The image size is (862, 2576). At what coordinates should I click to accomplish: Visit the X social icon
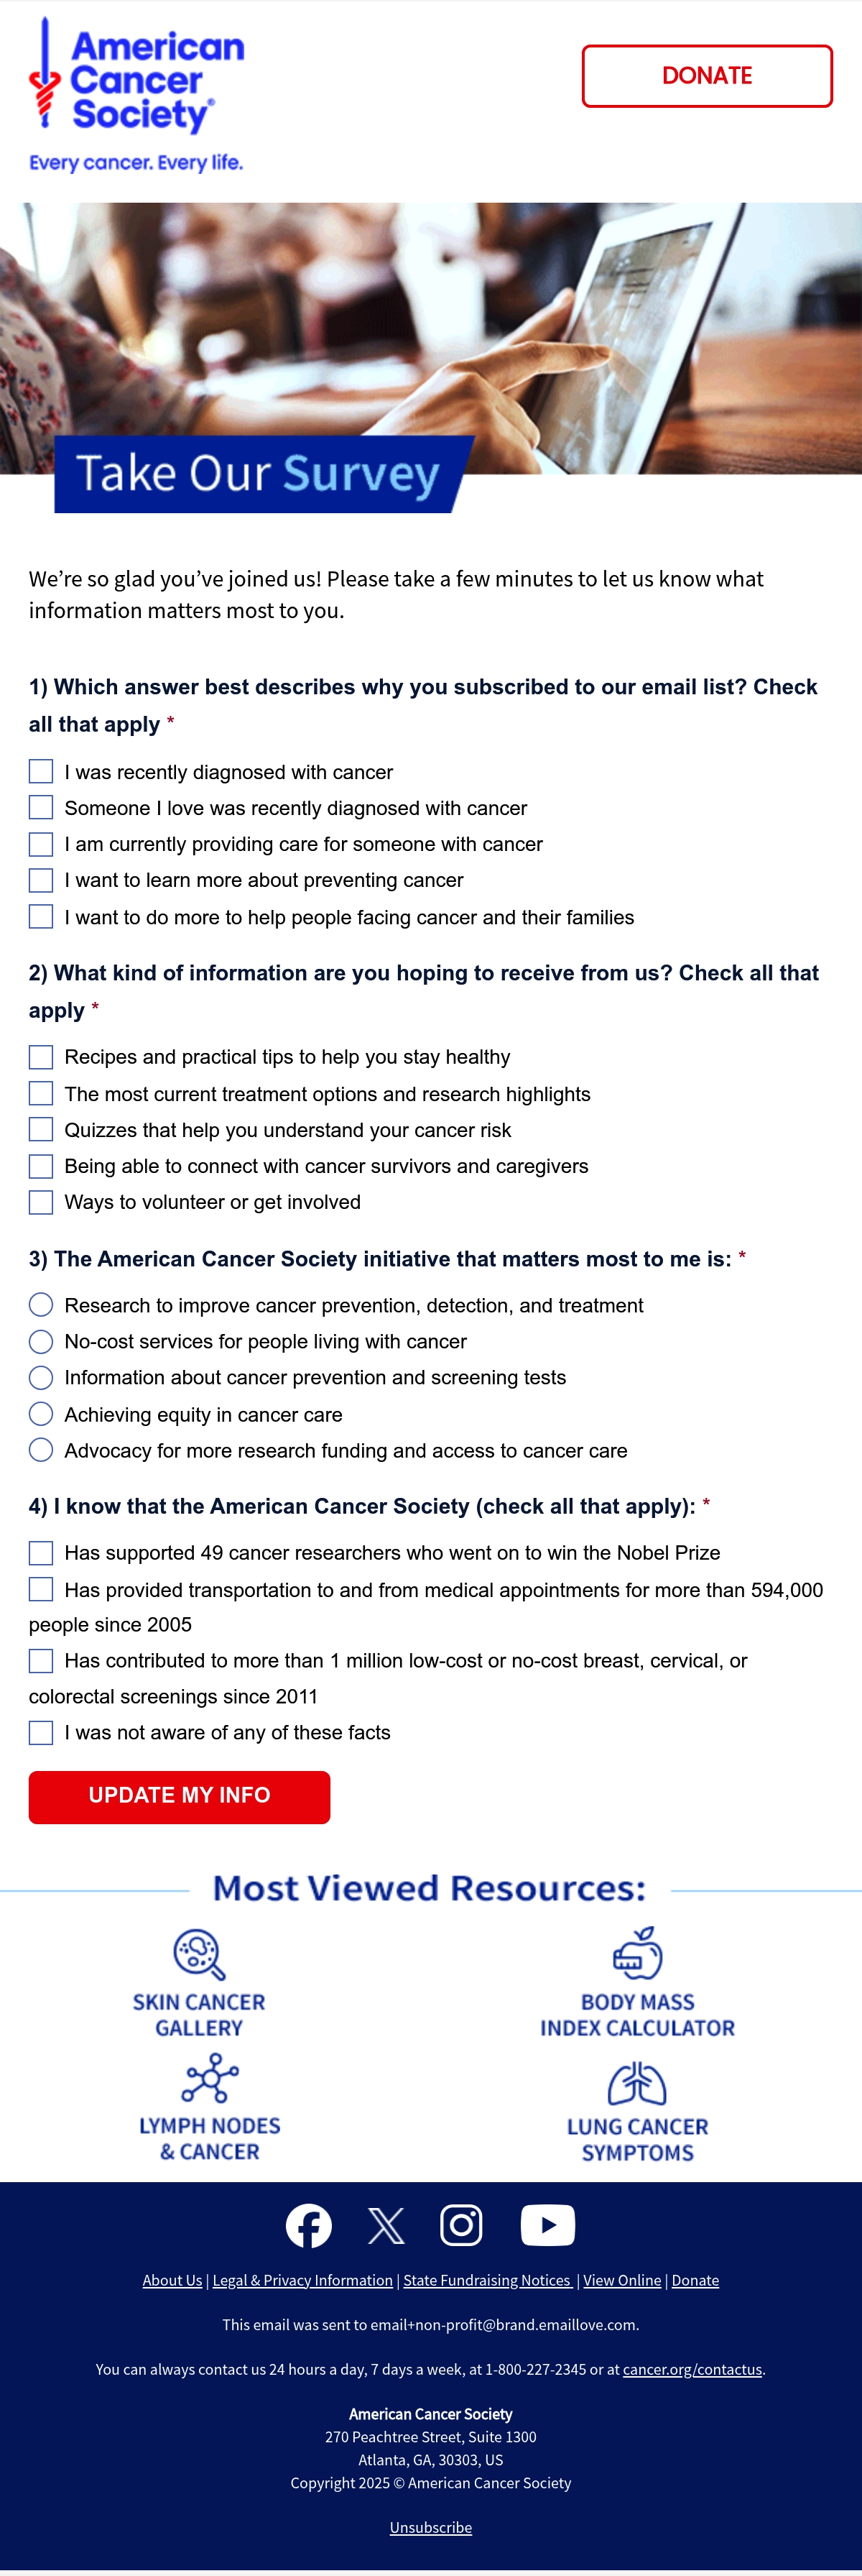[x=386, y=2226]
